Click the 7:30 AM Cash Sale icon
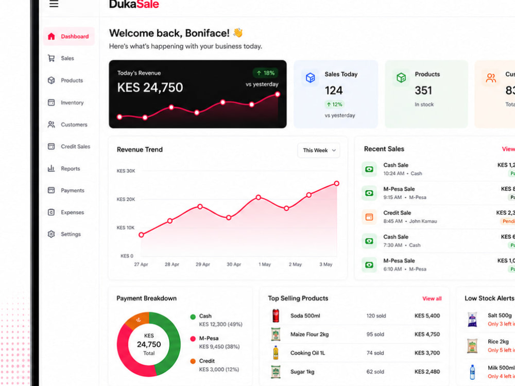This screenshot has height=386, width=515. click(x=369, y=241)
